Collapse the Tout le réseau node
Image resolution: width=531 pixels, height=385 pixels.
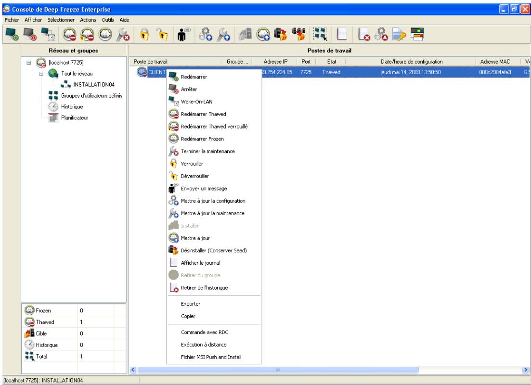[41, 74]
